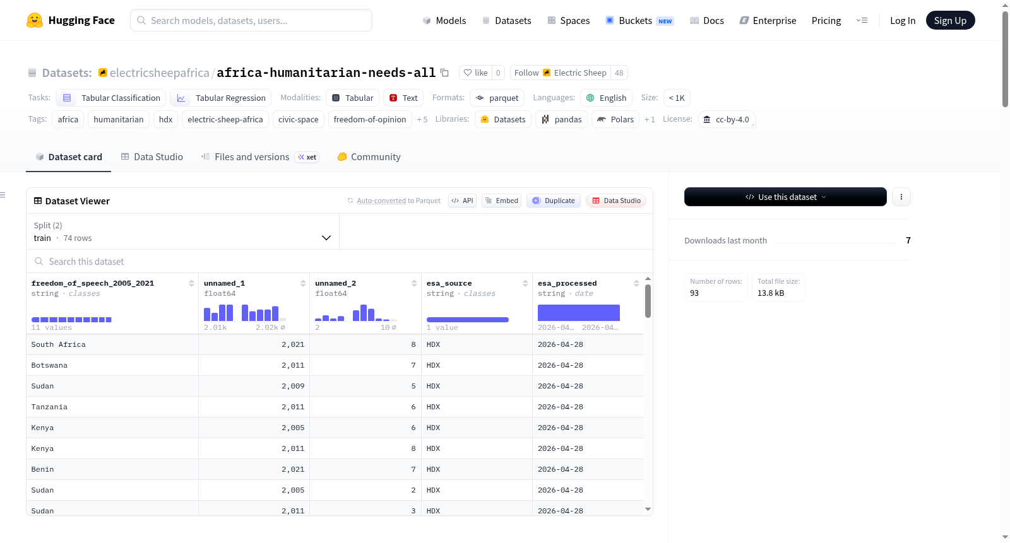Click the pandas library tag

tap(562, 119)
